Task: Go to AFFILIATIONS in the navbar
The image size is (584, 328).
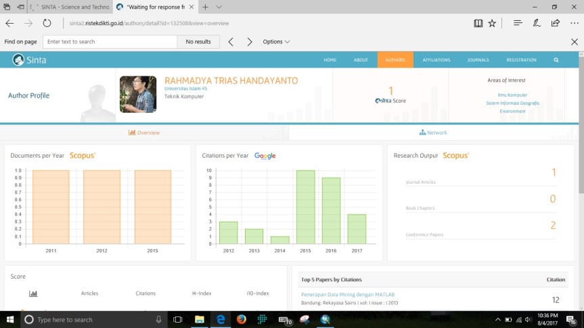Action: pyautogui.click(x=436, y=60)
